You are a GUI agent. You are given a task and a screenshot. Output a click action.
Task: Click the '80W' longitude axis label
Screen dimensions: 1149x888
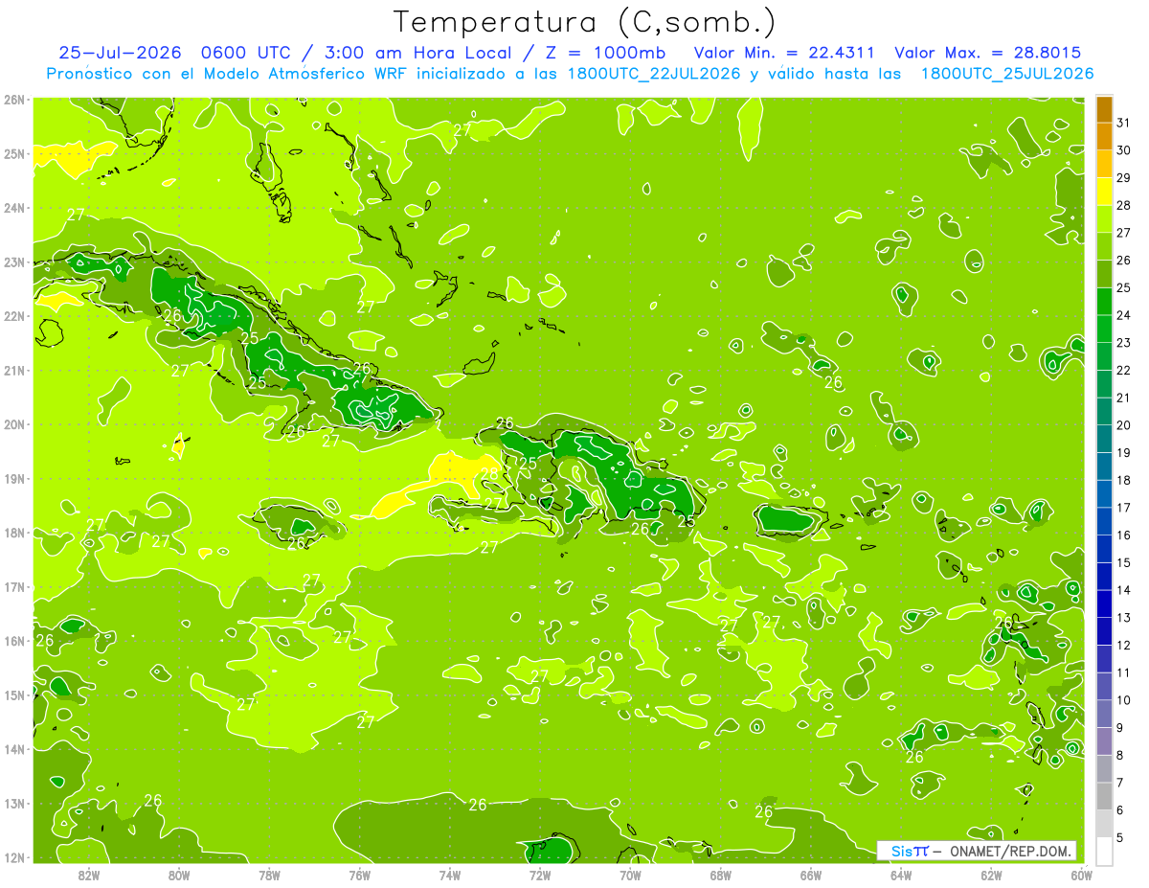coord(179,875)
